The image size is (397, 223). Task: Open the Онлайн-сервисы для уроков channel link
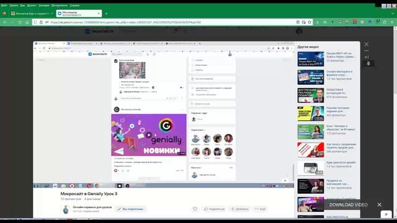(x=92, y=207)
